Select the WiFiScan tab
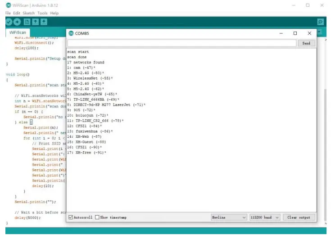 [x=18, y=33]
